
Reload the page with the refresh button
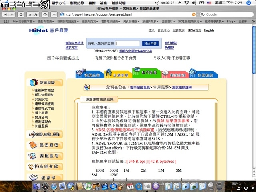click(21, 14)
